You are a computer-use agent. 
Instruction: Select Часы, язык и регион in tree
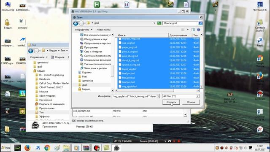[x=93, y=68]
